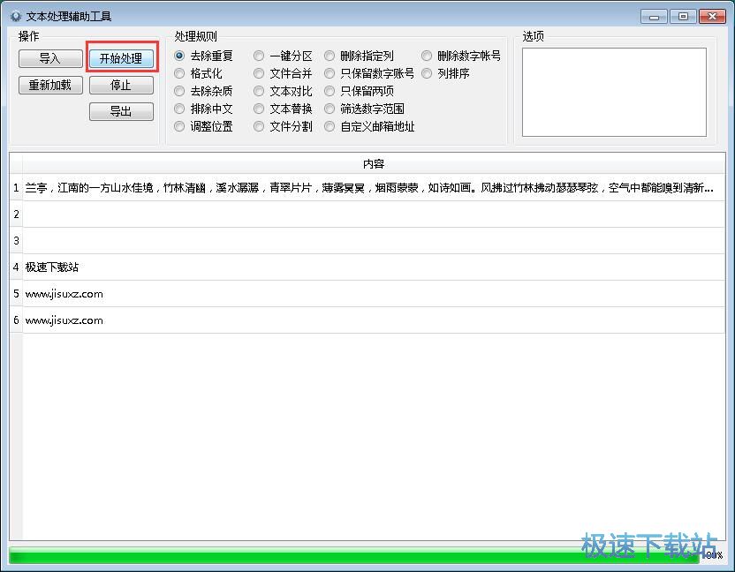
Task: Click the green progress bar
Action: (354, 555)
